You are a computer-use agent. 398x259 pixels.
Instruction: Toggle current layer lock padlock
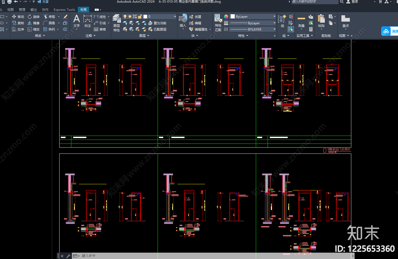[140, 17]
